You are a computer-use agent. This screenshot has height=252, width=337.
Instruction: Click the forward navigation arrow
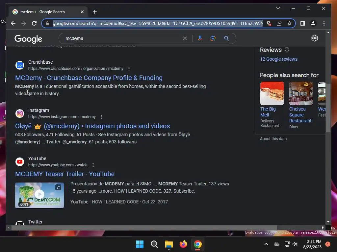coord(24,23)
